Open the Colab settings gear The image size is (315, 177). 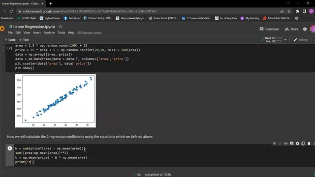tap(305, 29)
